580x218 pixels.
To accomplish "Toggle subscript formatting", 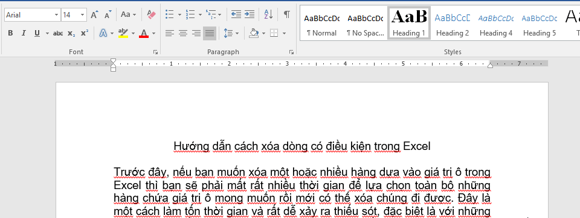I will [71, 33].
